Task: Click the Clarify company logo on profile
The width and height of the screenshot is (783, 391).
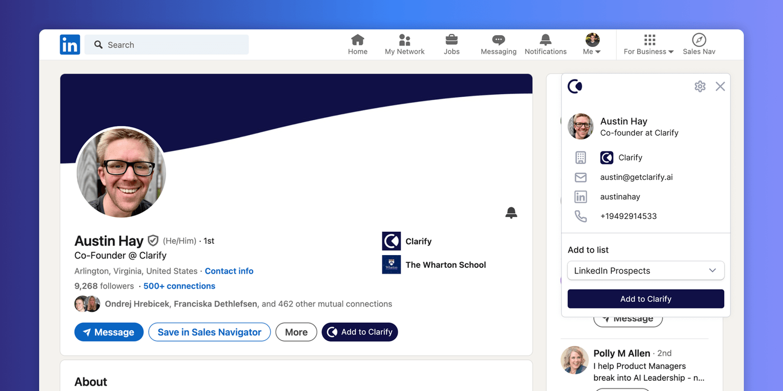Action: point(391,241)
